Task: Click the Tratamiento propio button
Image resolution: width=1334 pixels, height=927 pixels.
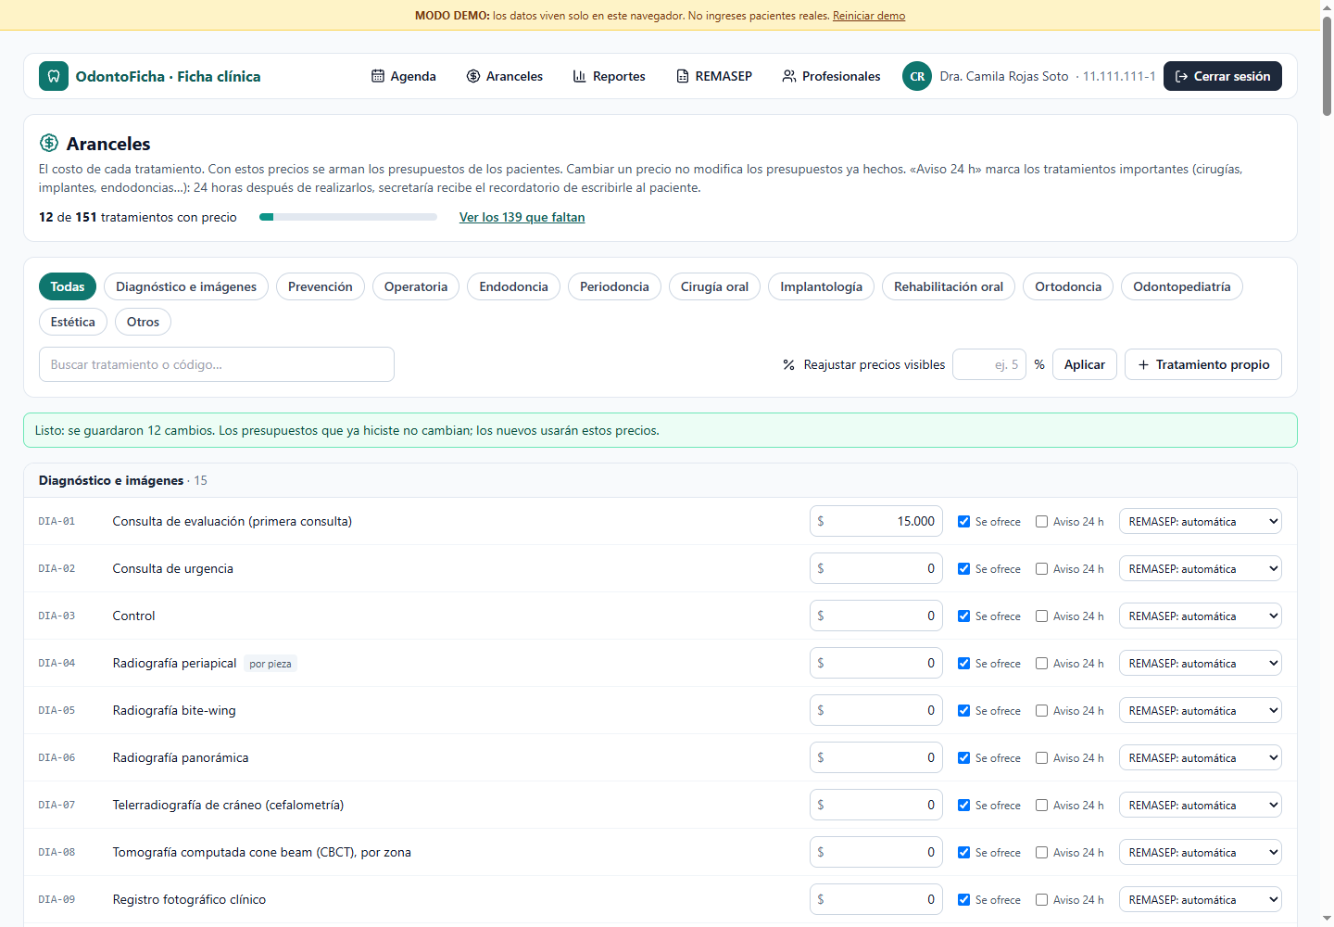Action: point(1203,364)
